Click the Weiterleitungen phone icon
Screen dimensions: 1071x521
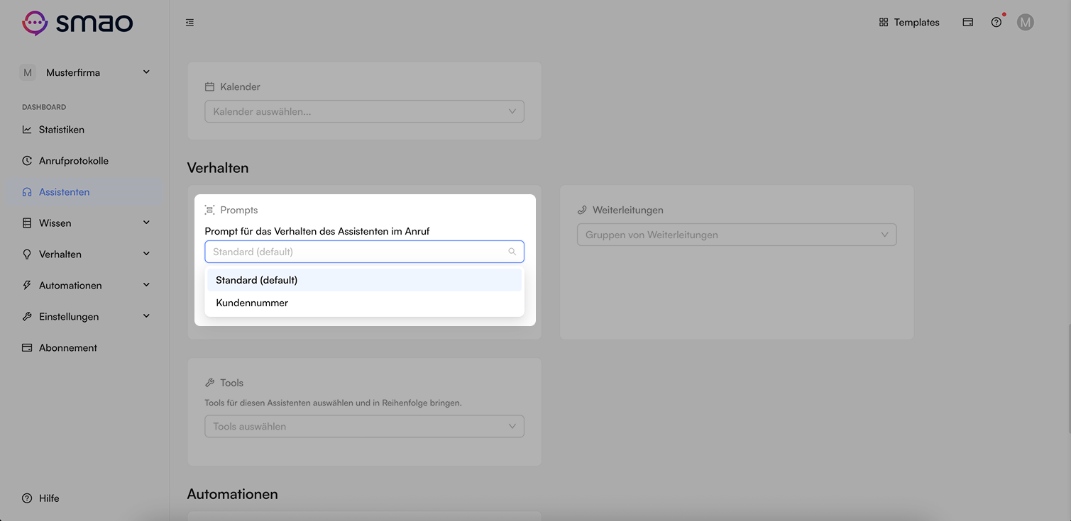pyautogui.click(x=582, y=210)
